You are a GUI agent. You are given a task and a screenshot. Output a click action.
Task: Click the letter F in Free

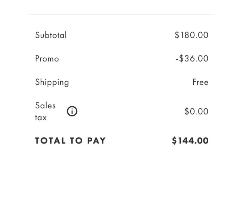pyautogui.click(x=195, y=82)
